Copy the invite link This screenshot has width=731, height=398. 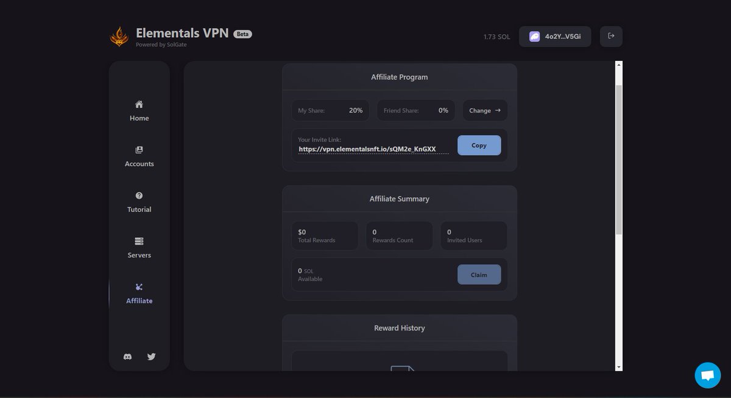479,145
